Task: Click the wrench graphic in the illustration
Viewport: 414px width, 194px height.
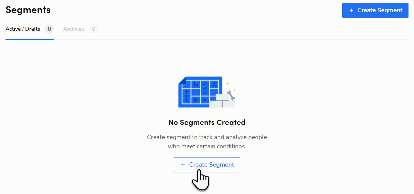Action: click(x=231, y=95)
